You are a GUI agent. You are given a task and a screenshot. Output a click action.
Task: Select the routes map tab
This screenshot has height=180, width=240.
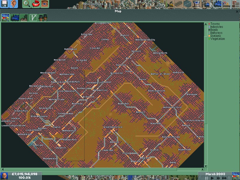tap(33, 17)
